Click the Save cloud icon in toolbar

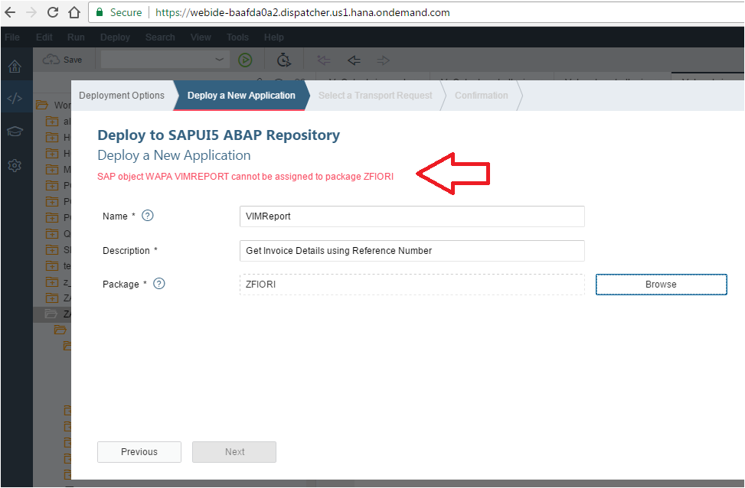pos(51,60)
